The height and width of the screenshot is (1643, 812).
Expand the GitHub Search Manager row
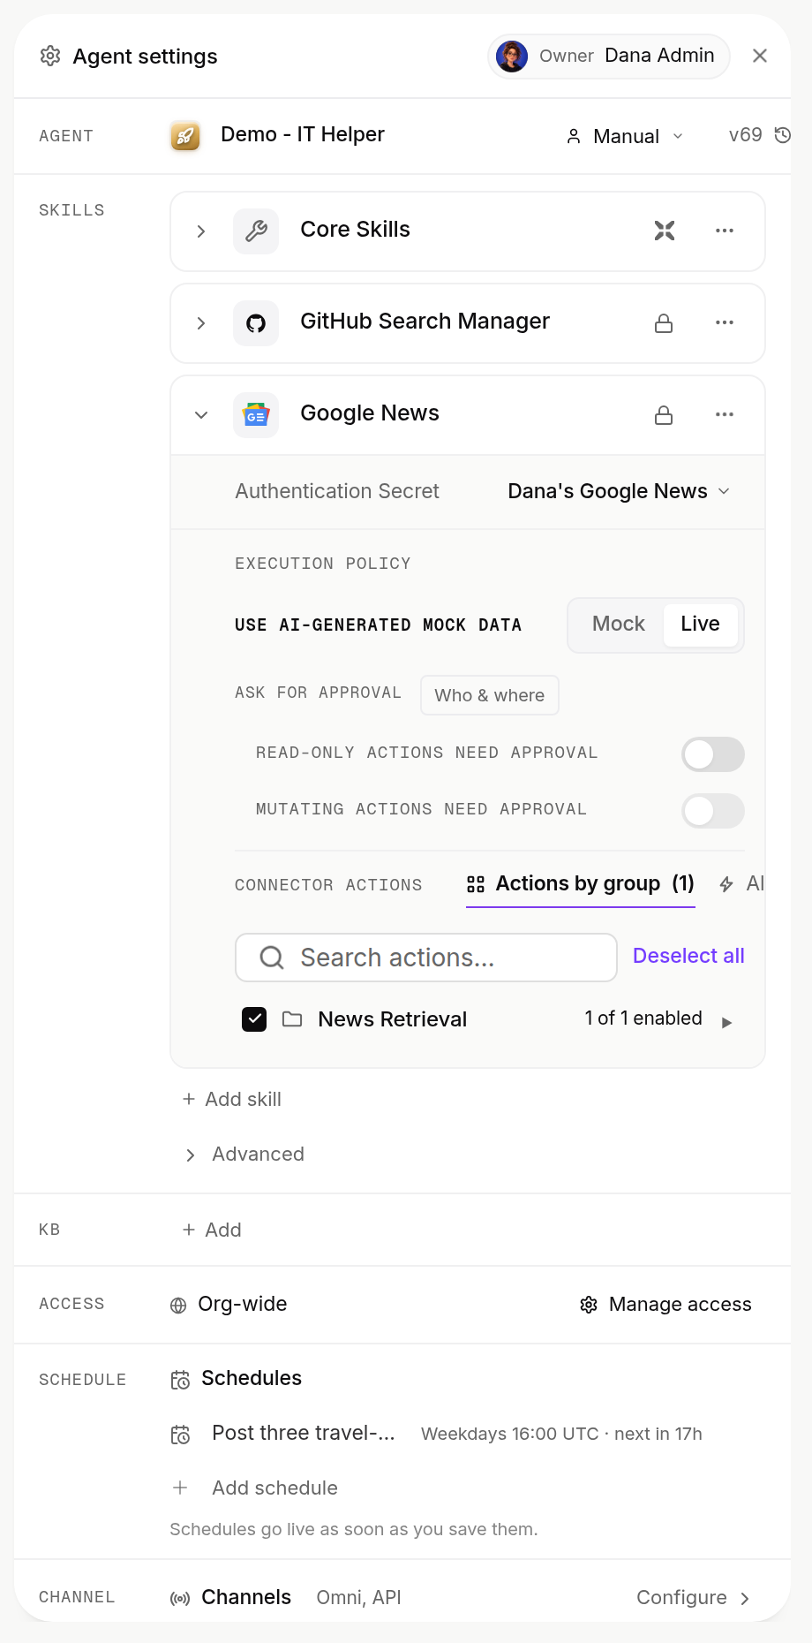pyautogui.click(x=201, y=323)
